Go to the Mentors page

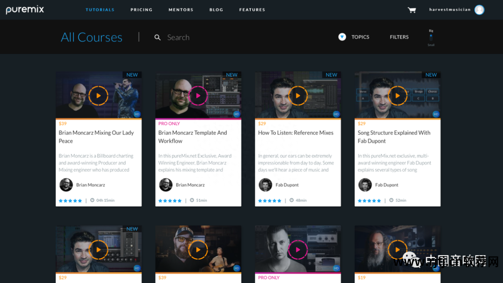[181, 10]
